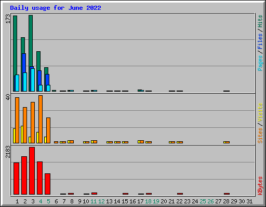The height and width of the screenshot is (207, 266).
Task: Click the small orange visits bar for day 17
Action: pyautogui.click(x=142, y=142)
